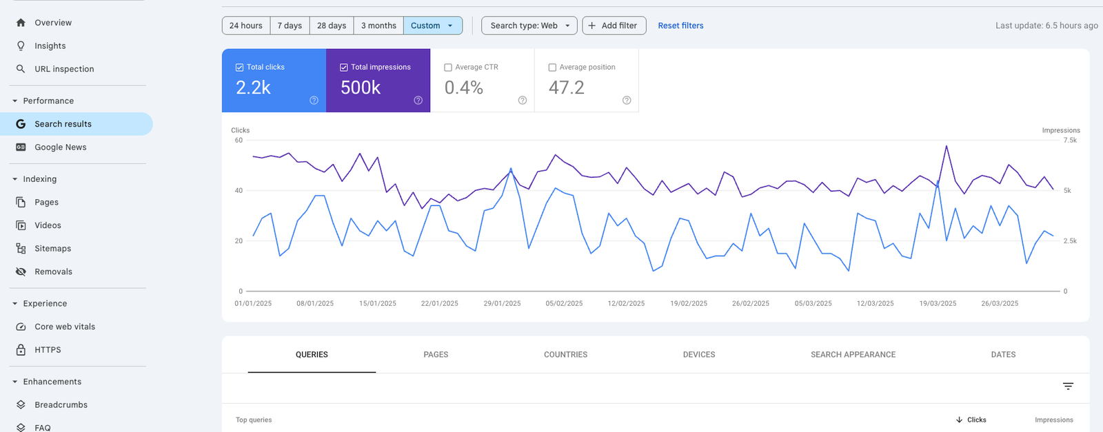Switch to the Countries tab
The width and height of the screenshot is (1103, 432).
click(565, 355)
